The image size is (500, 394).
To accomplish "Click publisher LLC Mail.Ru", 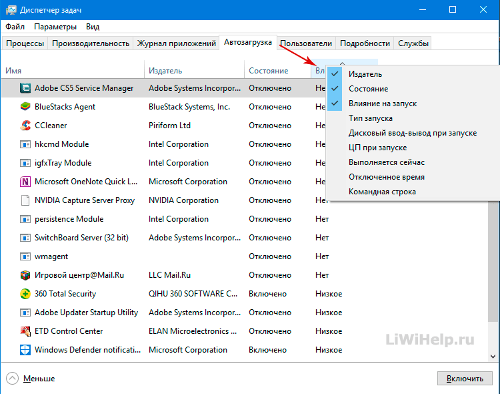I will tap(169, 275).
